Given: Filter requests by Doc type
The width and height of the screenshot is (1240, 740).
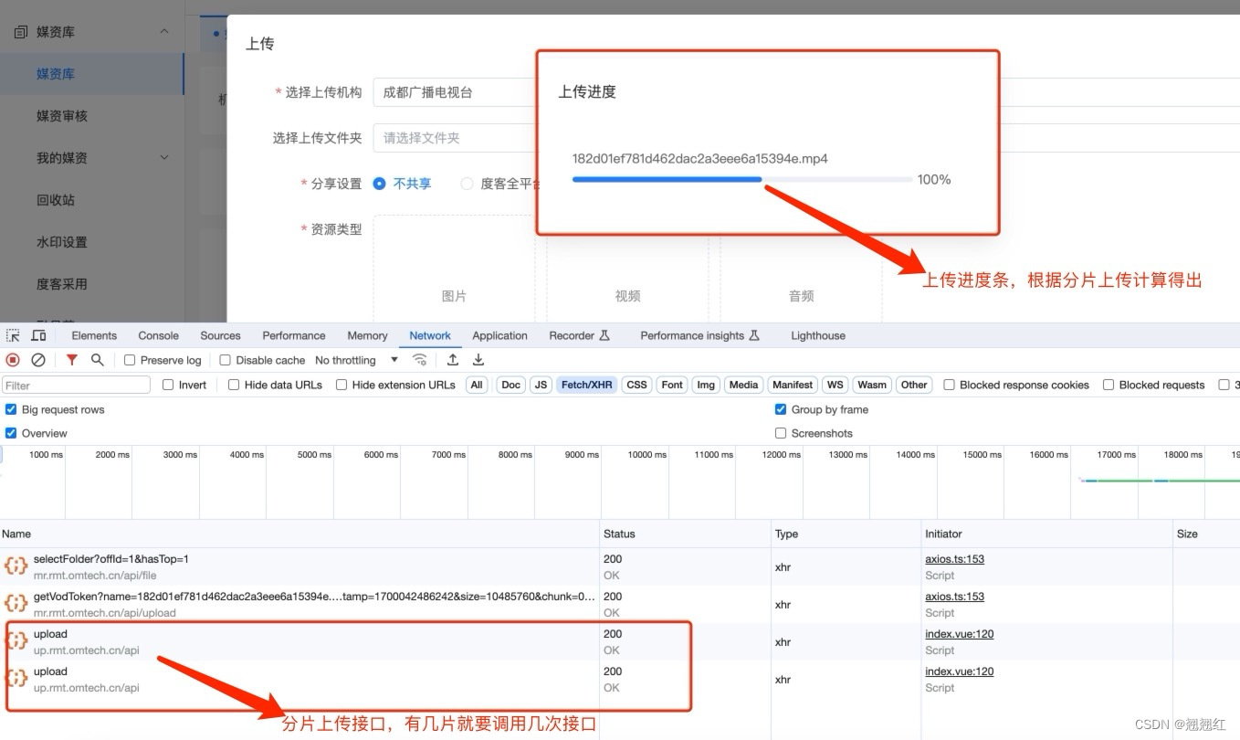Looking at the screenshot, I should [x=511, y=385].
